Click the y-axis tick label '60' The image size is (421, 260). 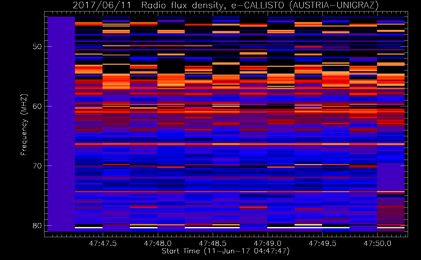(x=37, y=106)
